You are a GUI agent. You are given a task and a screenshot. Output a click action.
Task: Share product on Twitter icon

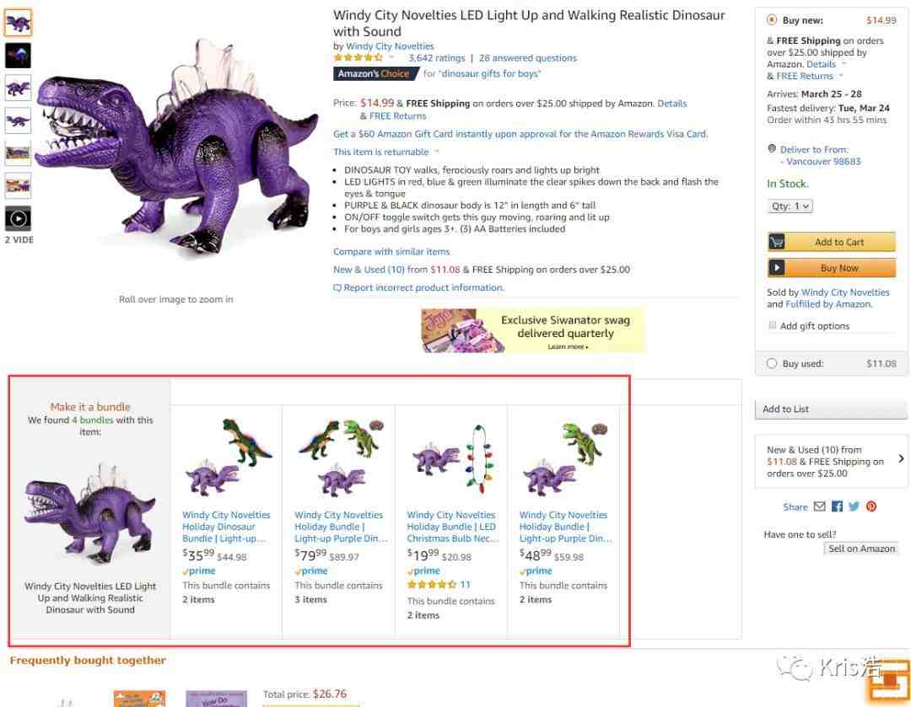(854, 506)
